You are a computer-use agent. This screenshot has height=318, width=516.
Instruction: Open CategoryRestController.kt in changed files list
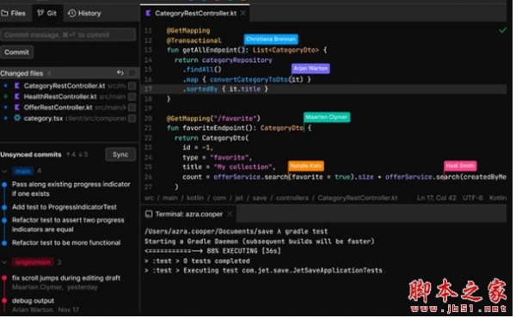(x=64, y=86)
